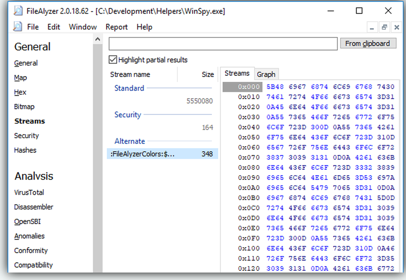Maximize the main FileAlyzer window
Image resolution: width=406 pixels, height=280 pixels.
coord(359,11)
